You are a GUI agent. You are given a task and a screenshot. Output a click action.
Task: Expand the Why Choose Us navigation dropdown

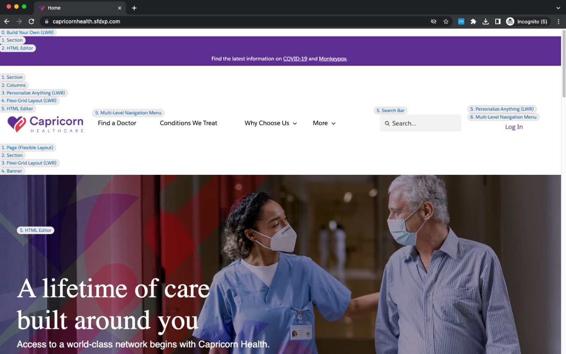click(x=295, y=123)
